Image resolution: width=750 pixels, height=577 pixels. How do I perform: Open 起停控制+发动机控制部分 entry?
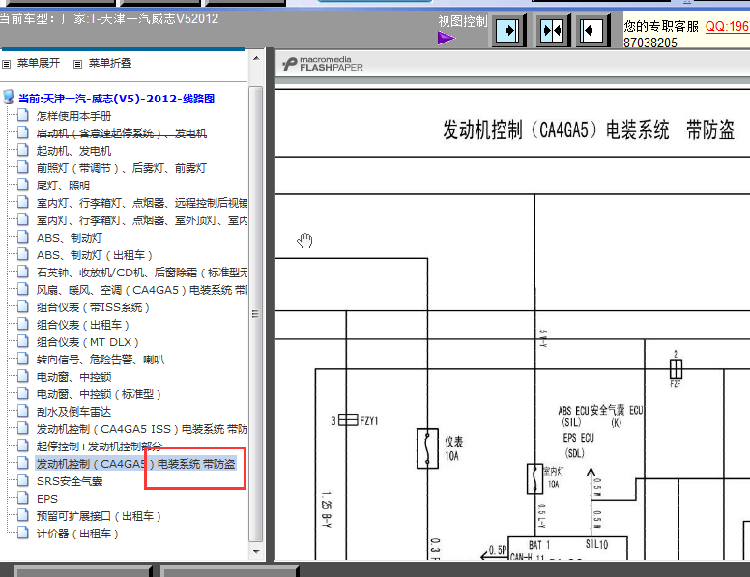pyautogui.click(x=100, y=447)
